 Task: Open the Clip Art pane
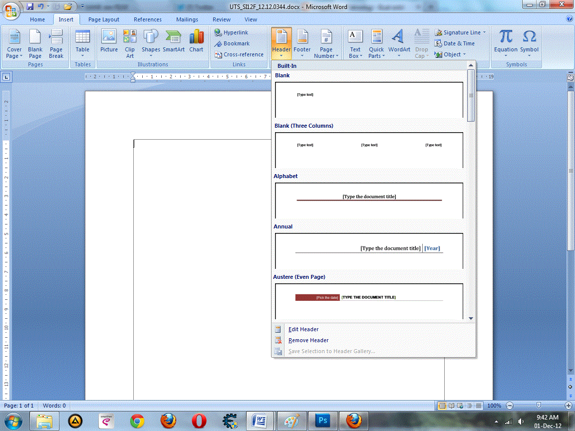129,44
